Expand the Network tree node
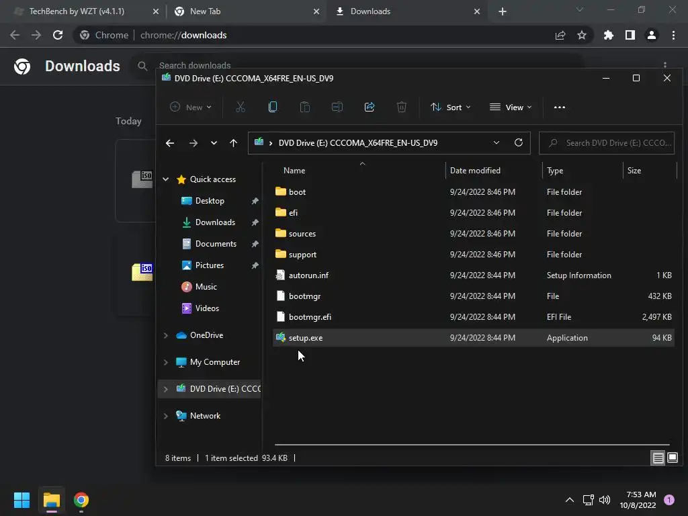 (166, 416)
